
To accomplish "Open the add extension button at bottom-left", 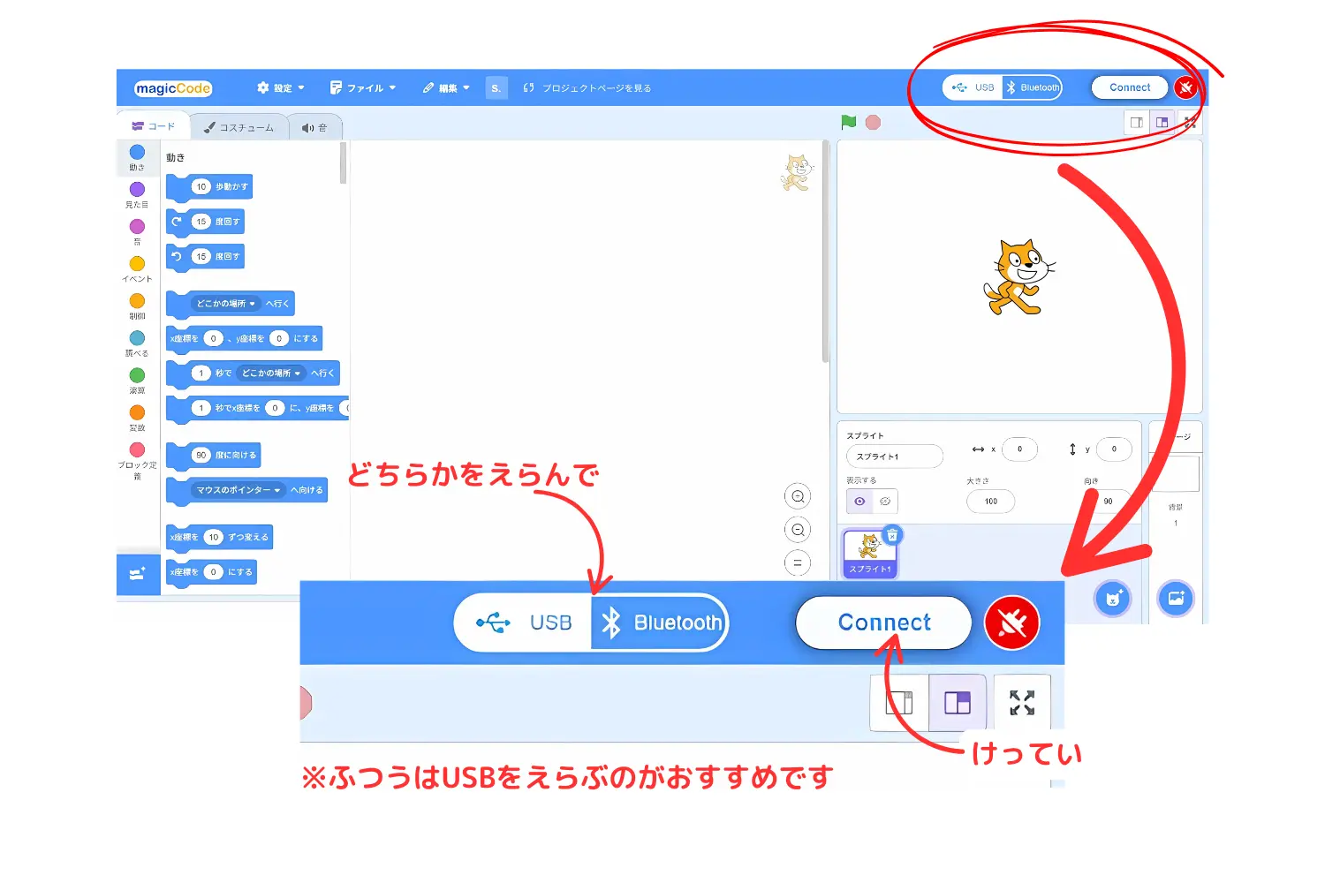I will tap(138, 574).
